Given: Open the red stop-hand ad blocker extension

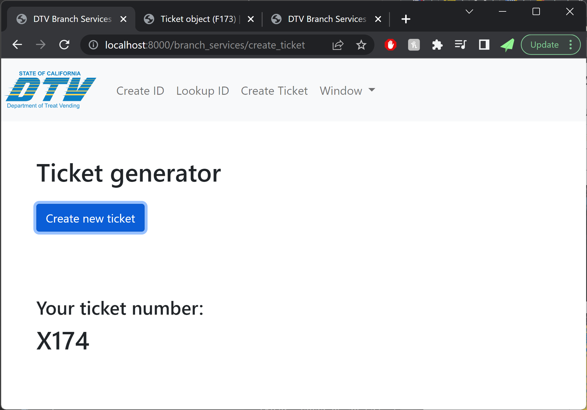Looking at the screenshot, I should pos(390,45).
